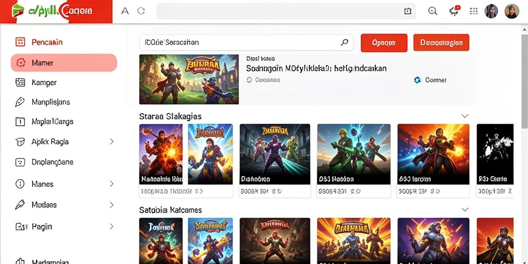The width and height of the screenshot is (528, 264).
Task: Click the red Qpenee button
Action: click(x=384, y=43)
